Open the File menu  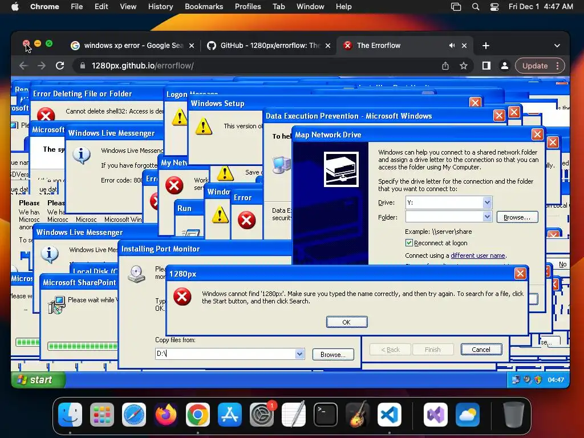pyautogui.click(x=77, y=7)
